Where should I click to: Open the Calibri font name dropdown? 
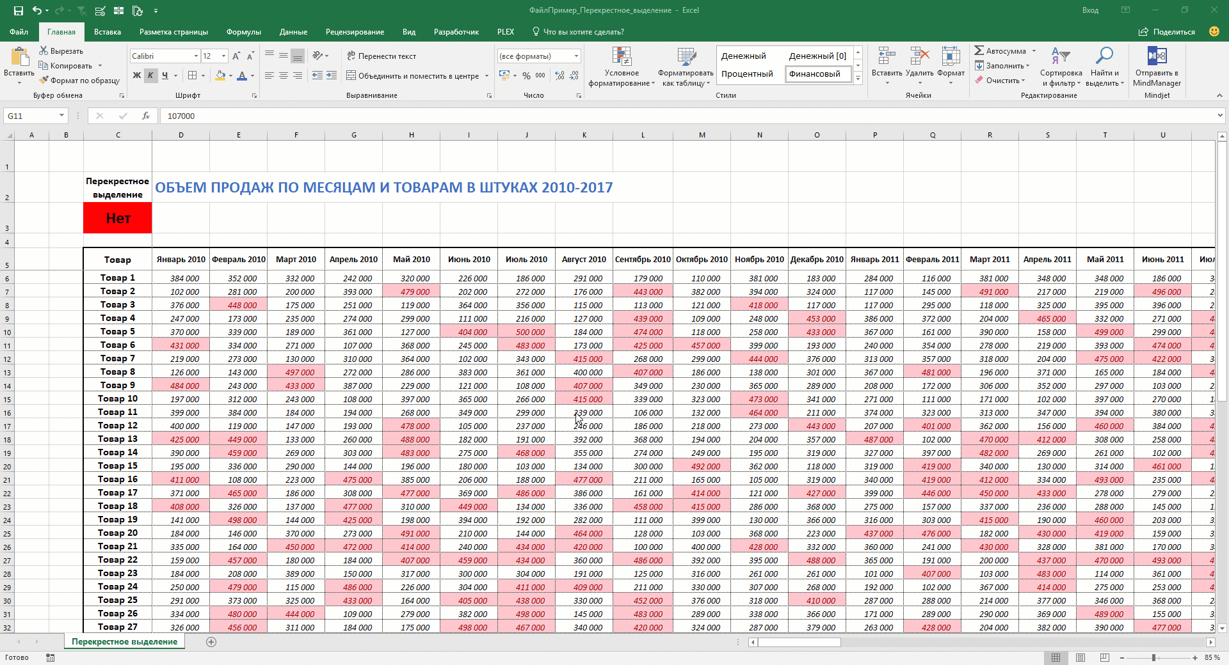[196, 56]
